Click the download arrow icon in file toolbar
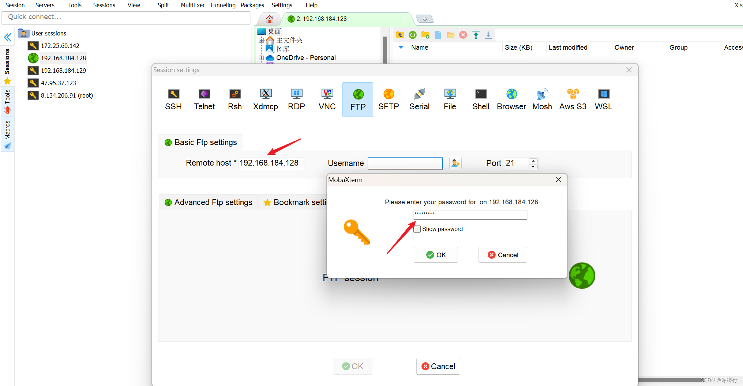 [x=488, y=35]
